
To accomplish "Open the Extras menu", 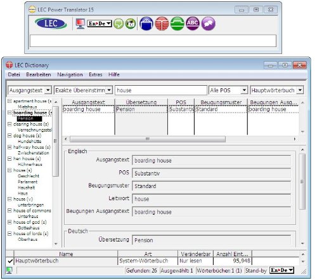I will click(96, 74).
